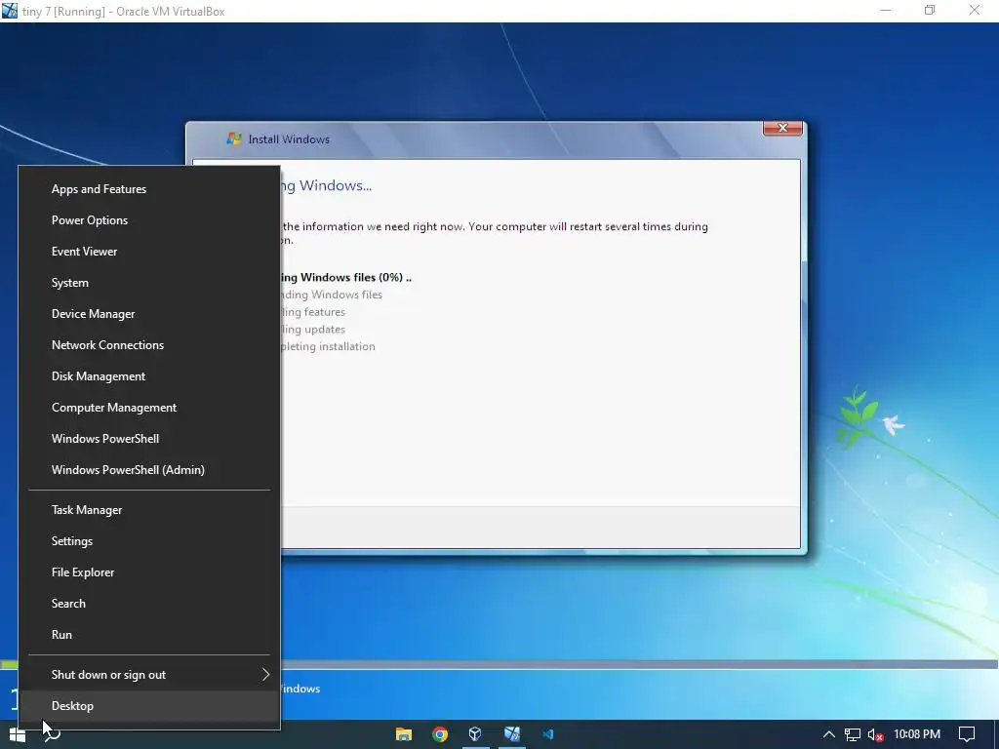The height and width of the screenshot is (749, 999).
Task: Launch File Explorer from the menu
Action: tap(149, 572)
